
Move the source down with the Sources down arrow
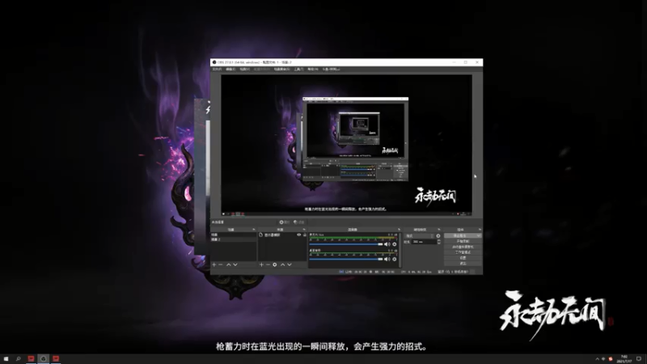pos(290,265)
